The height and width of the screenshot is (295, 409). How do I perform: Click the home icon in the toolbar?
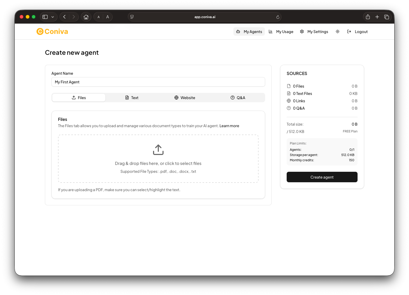coord(86,17)
